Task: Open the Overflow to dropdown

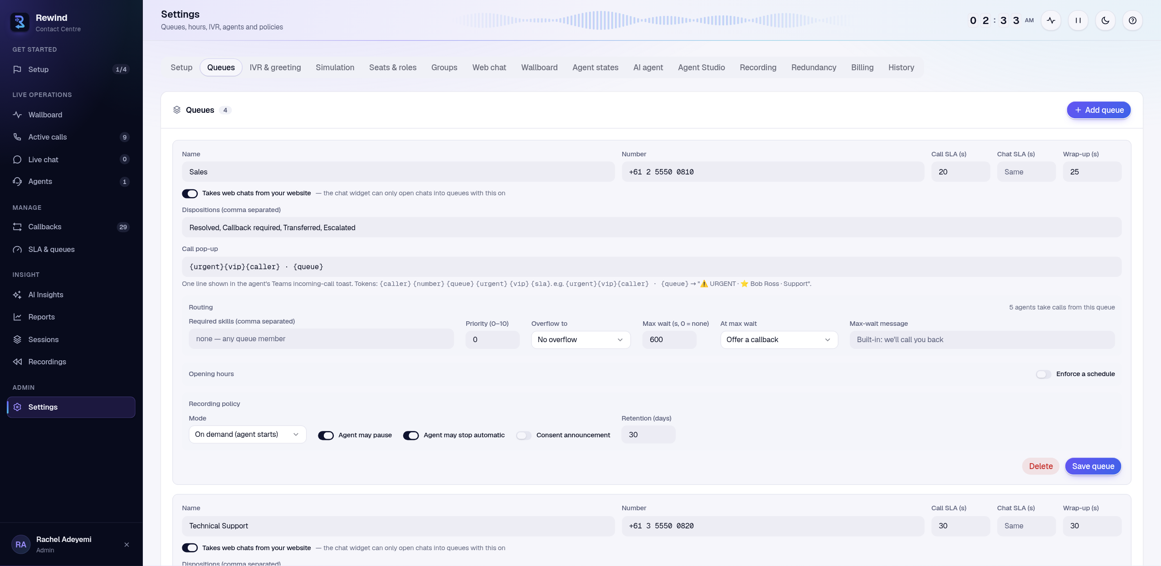Action: tap(580, 340)
